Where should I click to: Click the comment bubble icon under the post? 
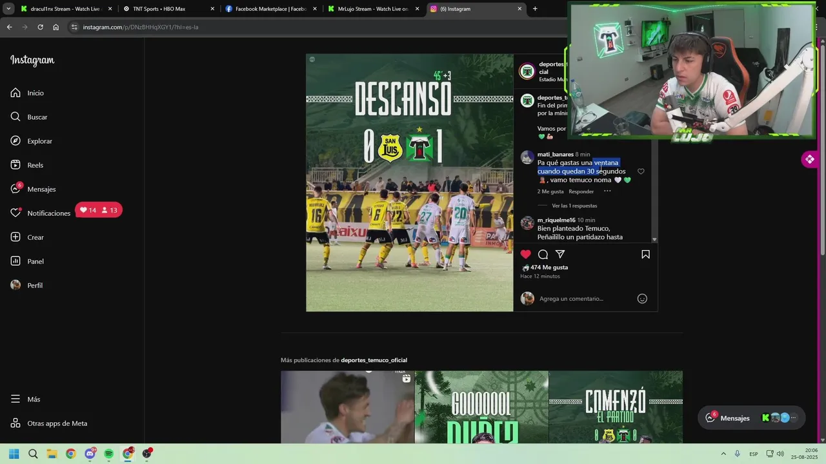click(543, 255)
